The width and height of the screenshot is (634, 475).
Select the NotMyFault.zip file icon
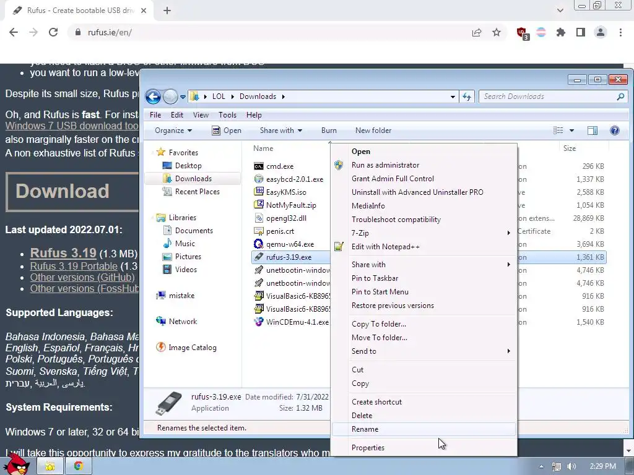(x=258, y=205)
